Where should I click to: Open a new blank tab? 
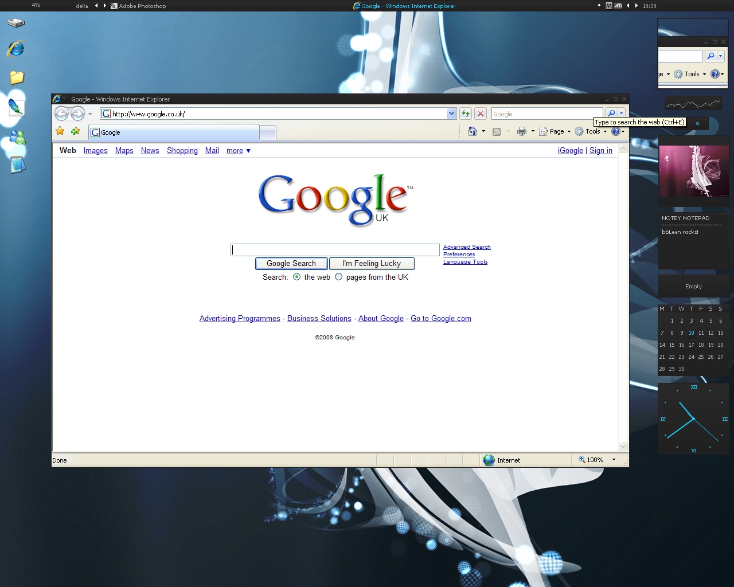click(x=268, y=132)
